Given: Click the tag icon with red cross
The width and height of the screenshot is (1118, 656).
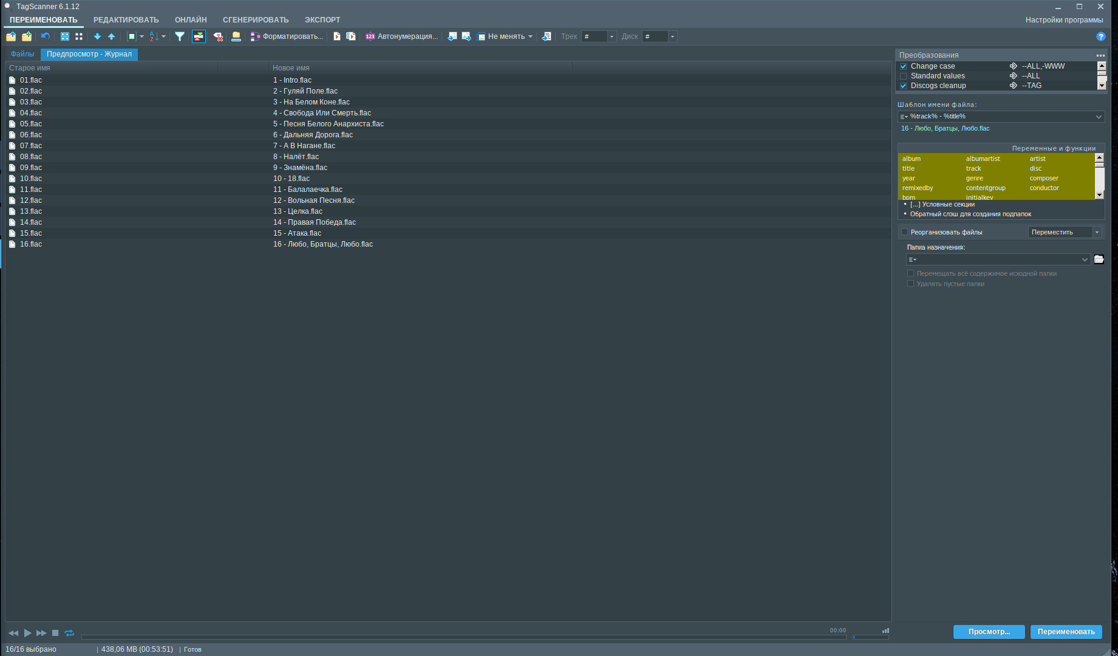Looking at the screenshot, I should pos(218,36).
